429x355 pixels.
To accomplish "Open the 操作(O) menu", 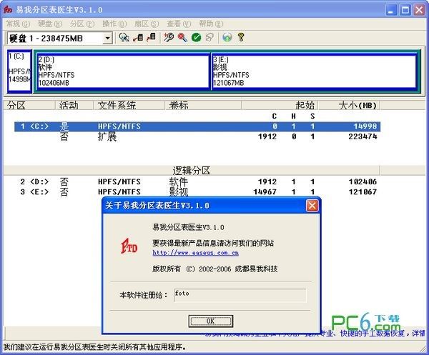I will 114,24.
